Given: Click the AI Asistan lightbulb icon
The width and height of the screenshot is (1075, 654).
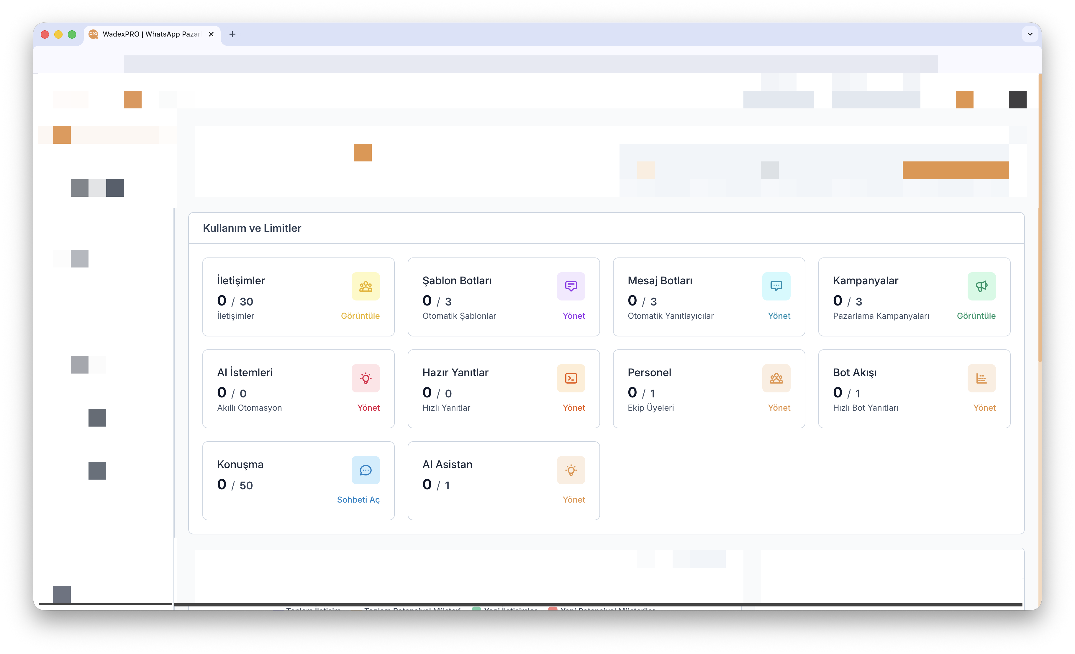Looking at the screenshot, I should (571, 470).
